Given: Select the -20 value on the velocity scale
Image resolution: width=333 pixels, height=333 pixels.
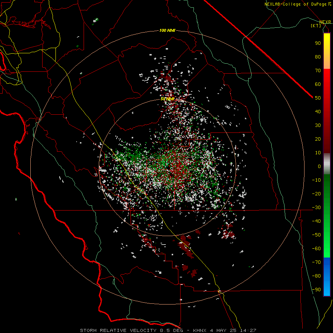Looking at the screenshot, I should [x=316, y=194].
